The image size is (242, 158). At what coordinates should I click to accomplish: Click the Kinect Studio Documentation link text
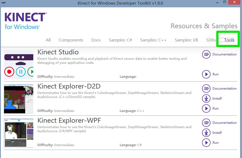pos(224,54)
